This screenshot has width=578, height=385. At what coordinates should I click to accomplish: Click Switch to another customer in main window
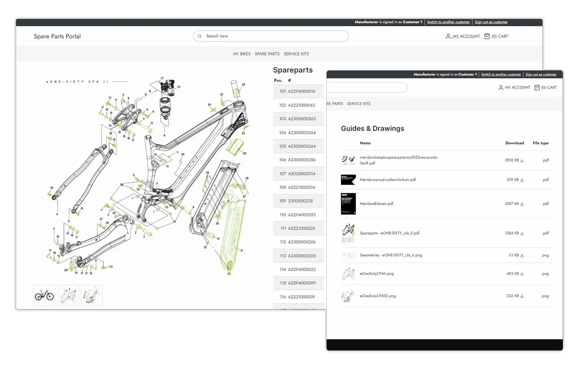[448, 22]
